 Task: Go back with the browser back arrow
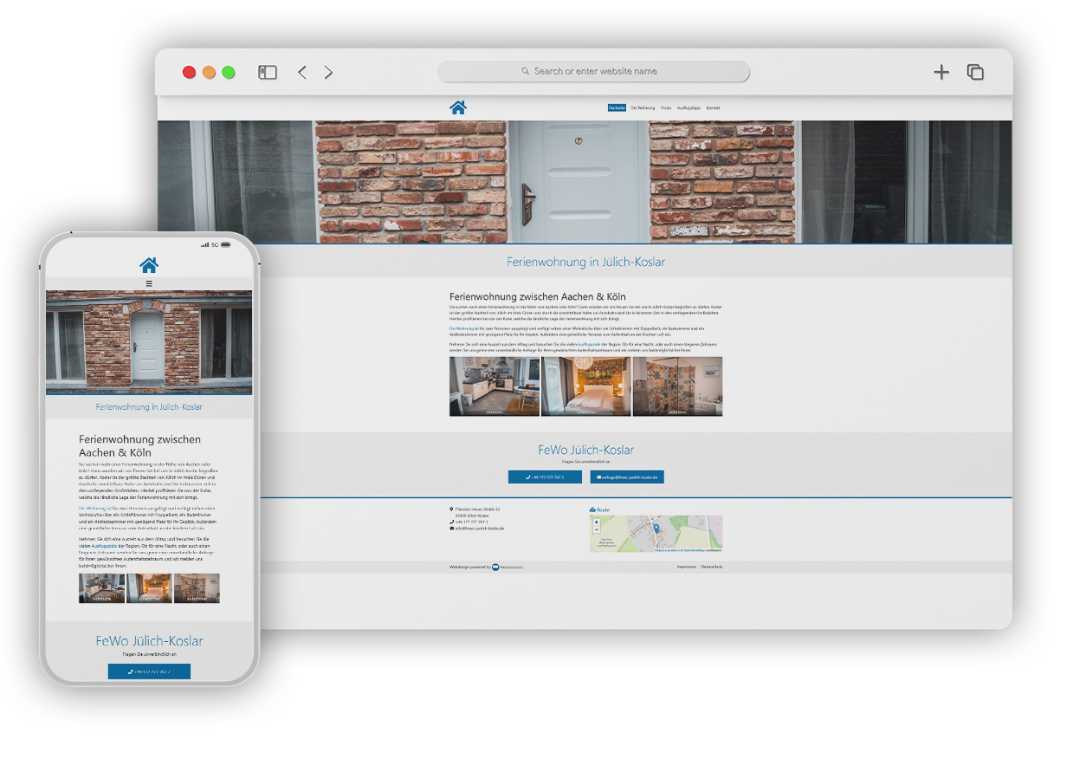click(302, 73)
